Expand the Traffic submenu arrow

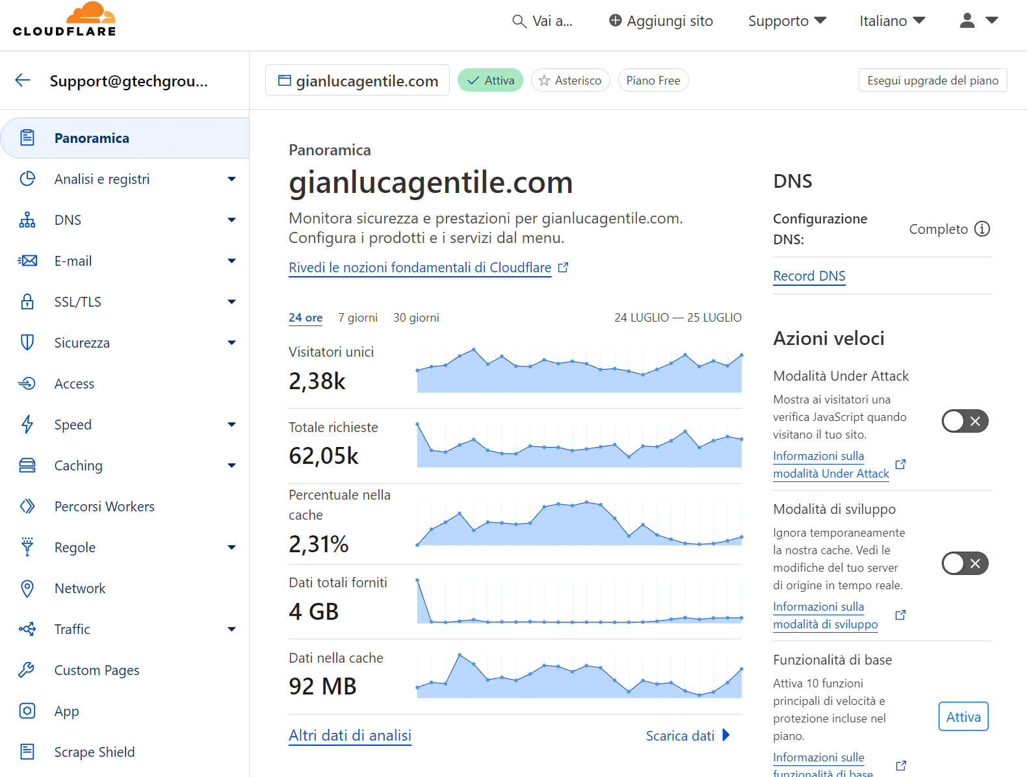231,629
